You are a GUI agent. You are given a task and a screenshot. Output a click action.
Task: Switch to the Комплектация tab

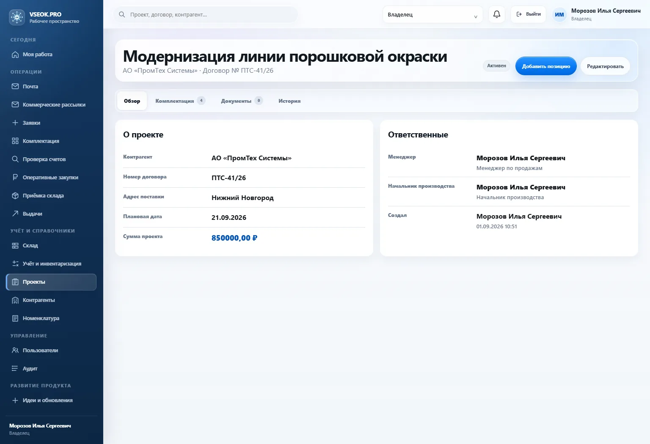(x=180, y=101)
